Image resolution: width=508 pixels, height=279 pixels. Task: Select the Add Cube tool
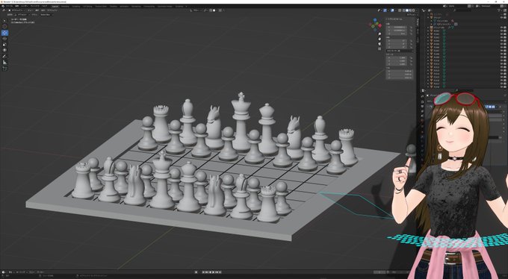click(x=4, y=69)
